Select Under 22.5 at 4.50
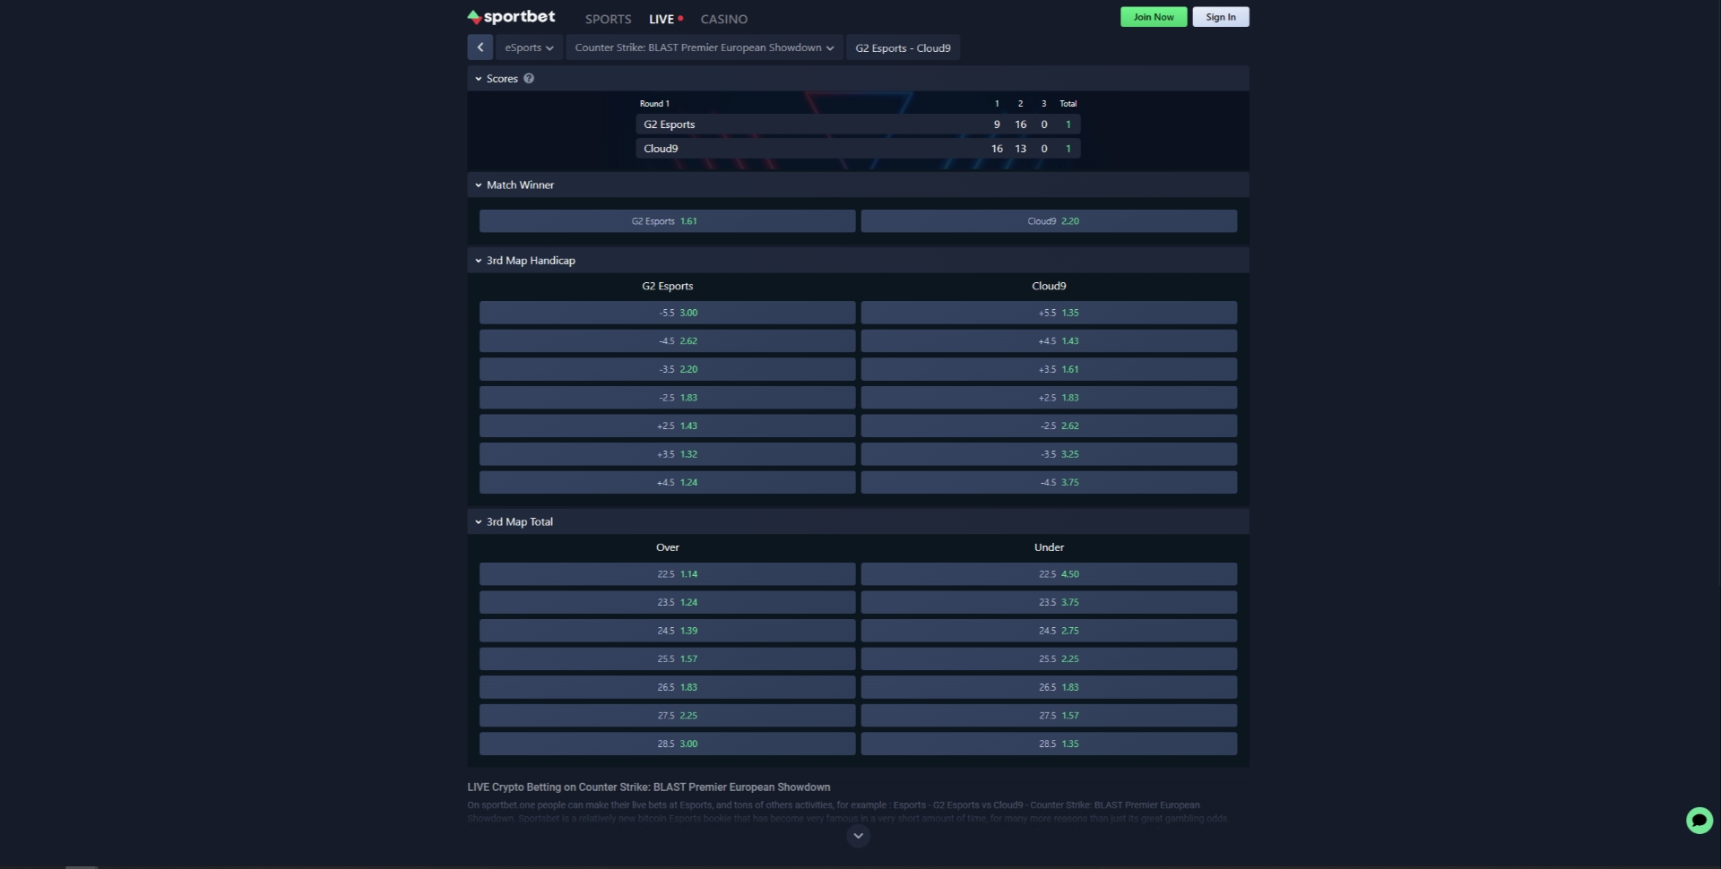Viewport: 1721px width, 869px height. (1049, 574)
